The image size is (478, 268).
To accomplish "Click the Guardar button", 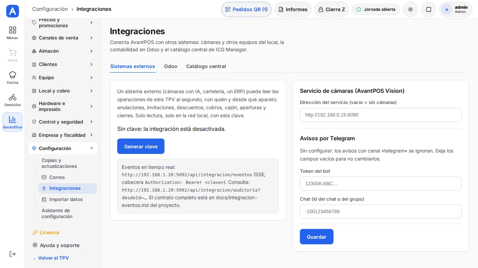I will (317, 237).
